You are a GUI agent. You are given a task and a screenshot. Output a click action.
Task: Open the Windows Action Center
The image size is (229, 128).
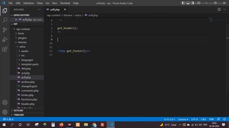pyautogui.click(x=223, y=125)
